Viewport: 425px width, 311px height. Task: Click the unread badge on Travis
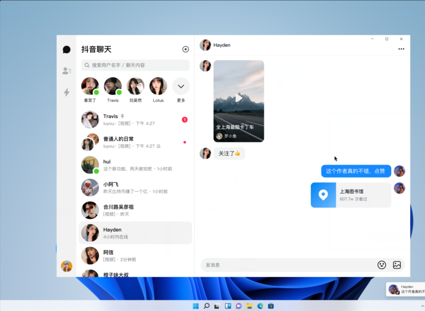[x=184, y=120]
